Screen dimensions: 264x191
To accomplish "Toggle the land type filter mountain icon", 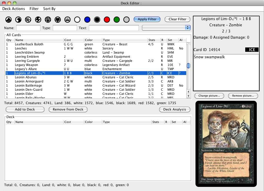I will (8, 20).
